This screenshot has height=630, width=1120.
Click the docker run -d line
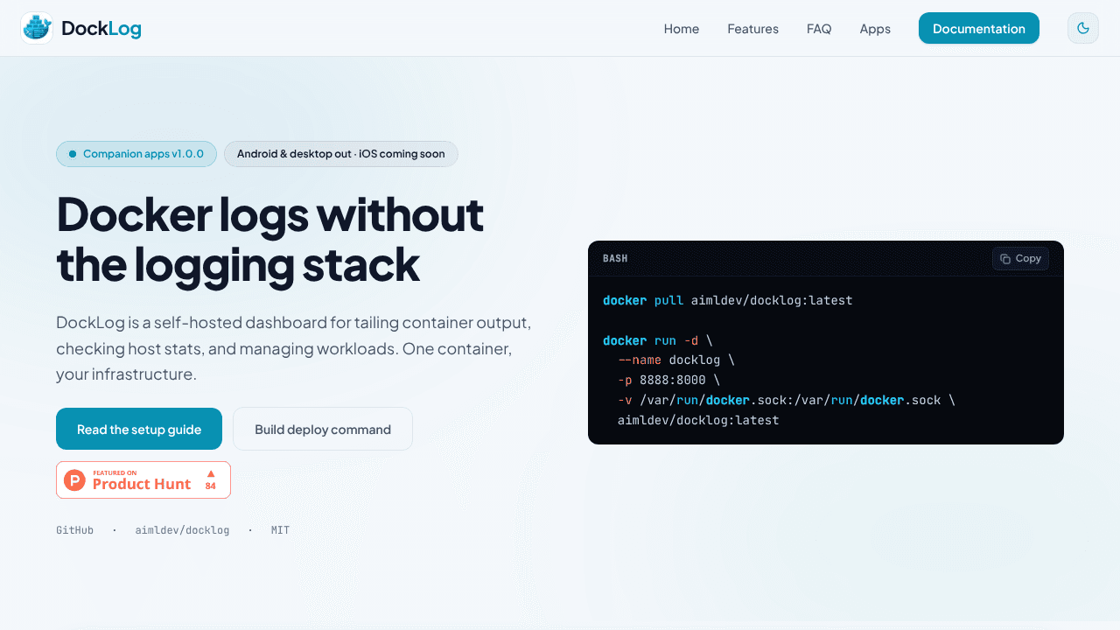point(657,340)
